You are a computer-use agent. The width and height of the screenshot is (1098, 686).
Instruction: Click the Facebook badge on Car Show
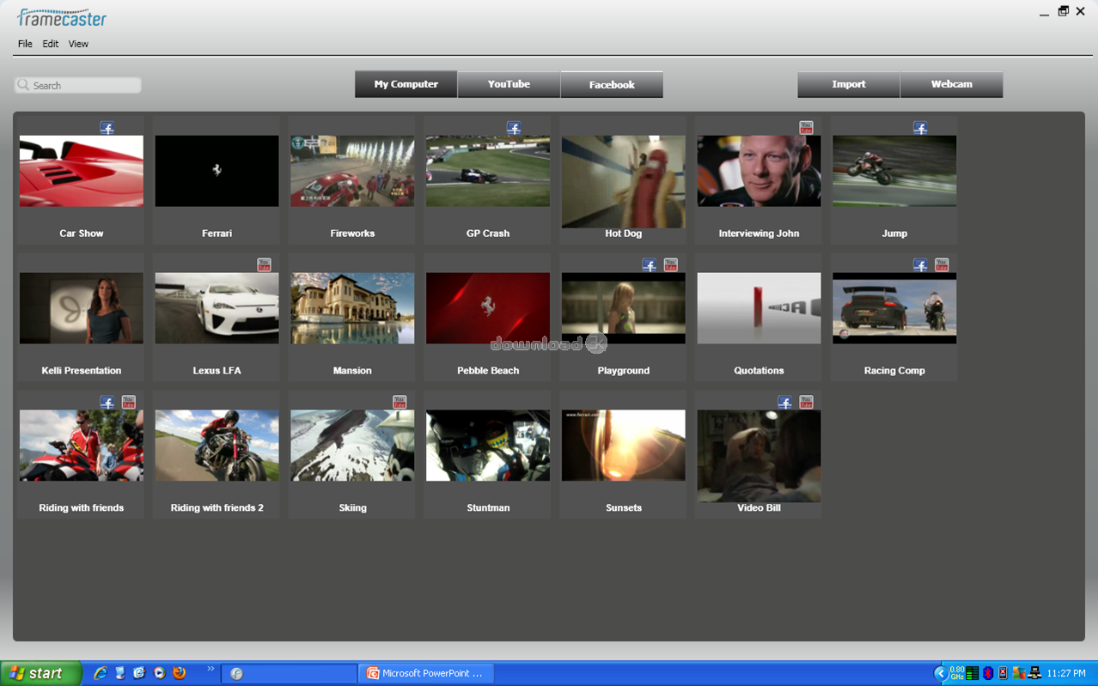pos(107,128)
